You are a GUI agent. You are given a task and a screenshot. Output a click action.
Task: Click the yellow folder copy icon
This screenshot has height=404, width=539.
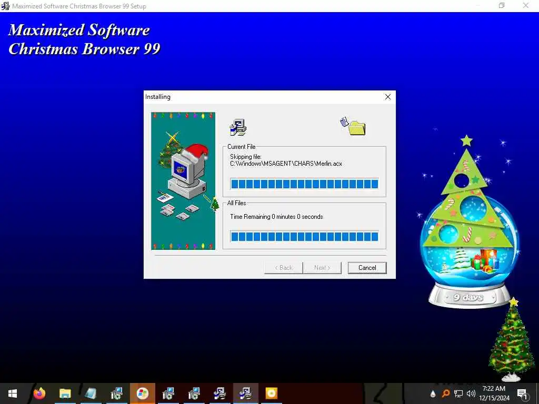[x=353, y=126]
